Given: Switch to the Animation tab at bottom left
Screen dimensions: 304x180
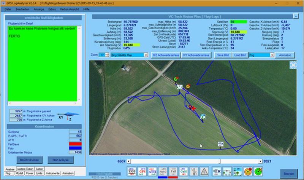Looking at the screenshot, I should pos(68,173).
